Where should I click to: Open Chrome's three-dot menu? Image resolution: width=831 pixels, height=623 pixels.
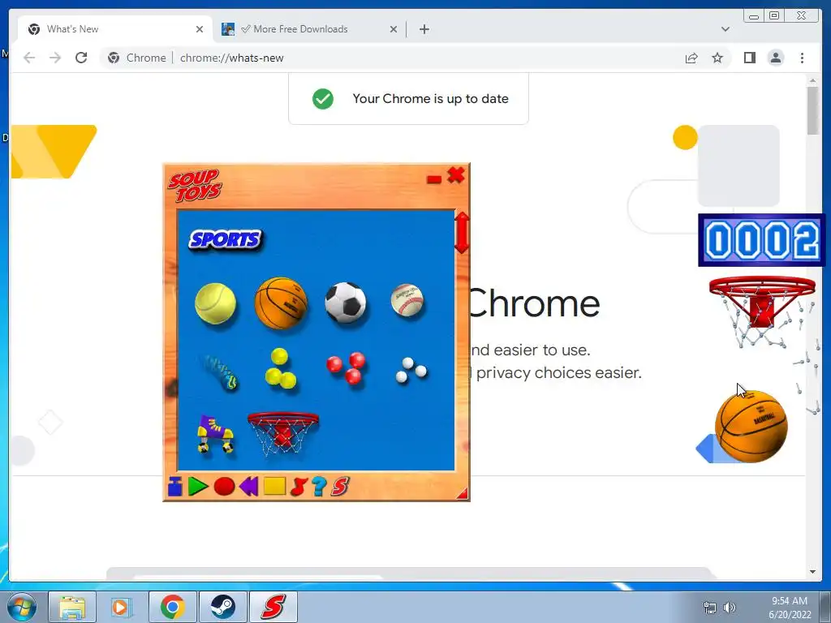point(802,58)
